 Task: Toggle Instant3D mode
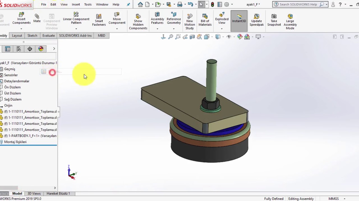coord(239,21)
